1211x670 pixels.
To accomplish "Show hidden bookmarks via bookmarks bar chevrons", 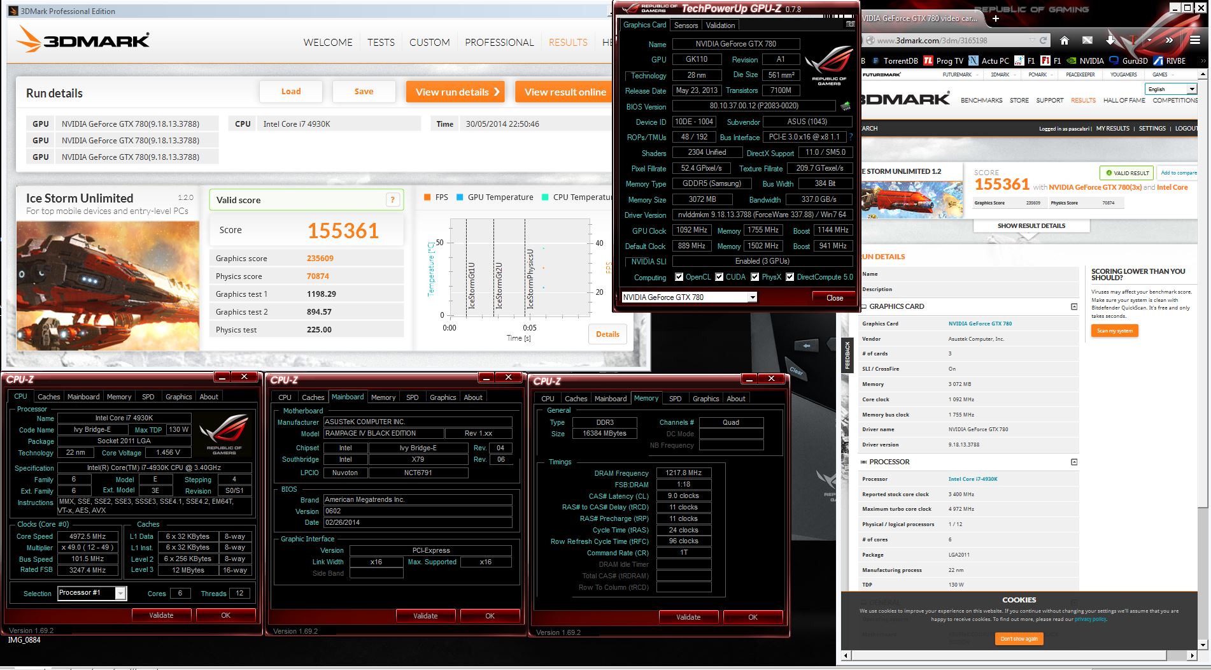I will 1203,61.
